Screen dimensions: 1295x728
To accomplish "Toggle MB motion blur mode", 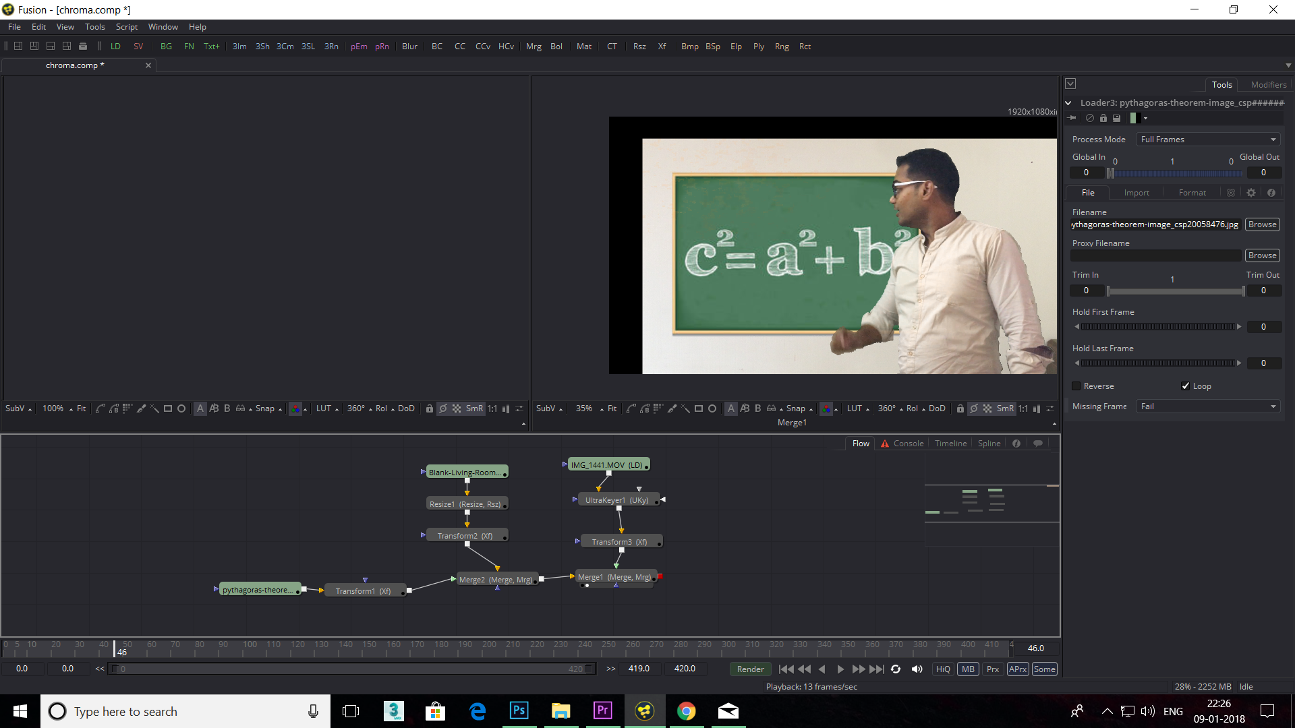I will pos(968,669).
